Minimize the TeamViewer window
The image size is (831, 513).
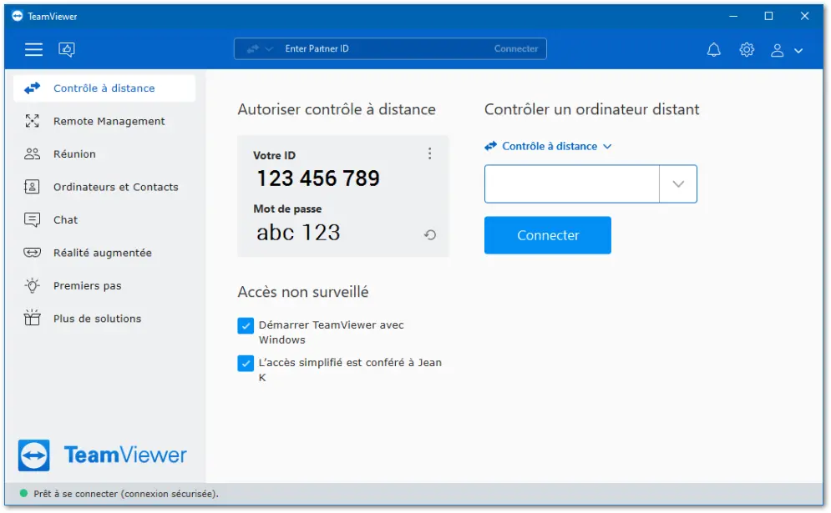click(x=733, y=17)
